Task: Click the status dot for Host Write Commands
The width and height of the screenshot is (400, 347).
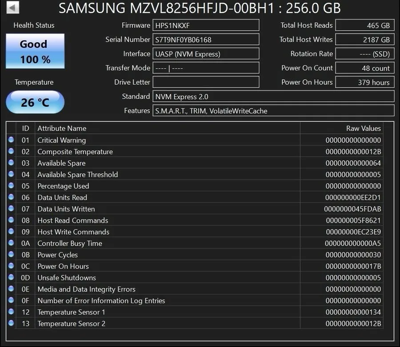Action: click(11, 231)
